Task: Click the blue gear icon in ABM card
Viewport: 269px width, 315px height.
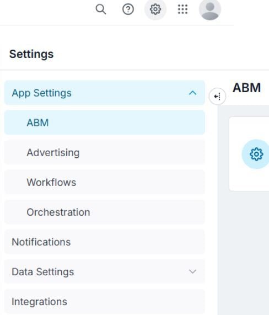Action: click(x=256, y=154)
